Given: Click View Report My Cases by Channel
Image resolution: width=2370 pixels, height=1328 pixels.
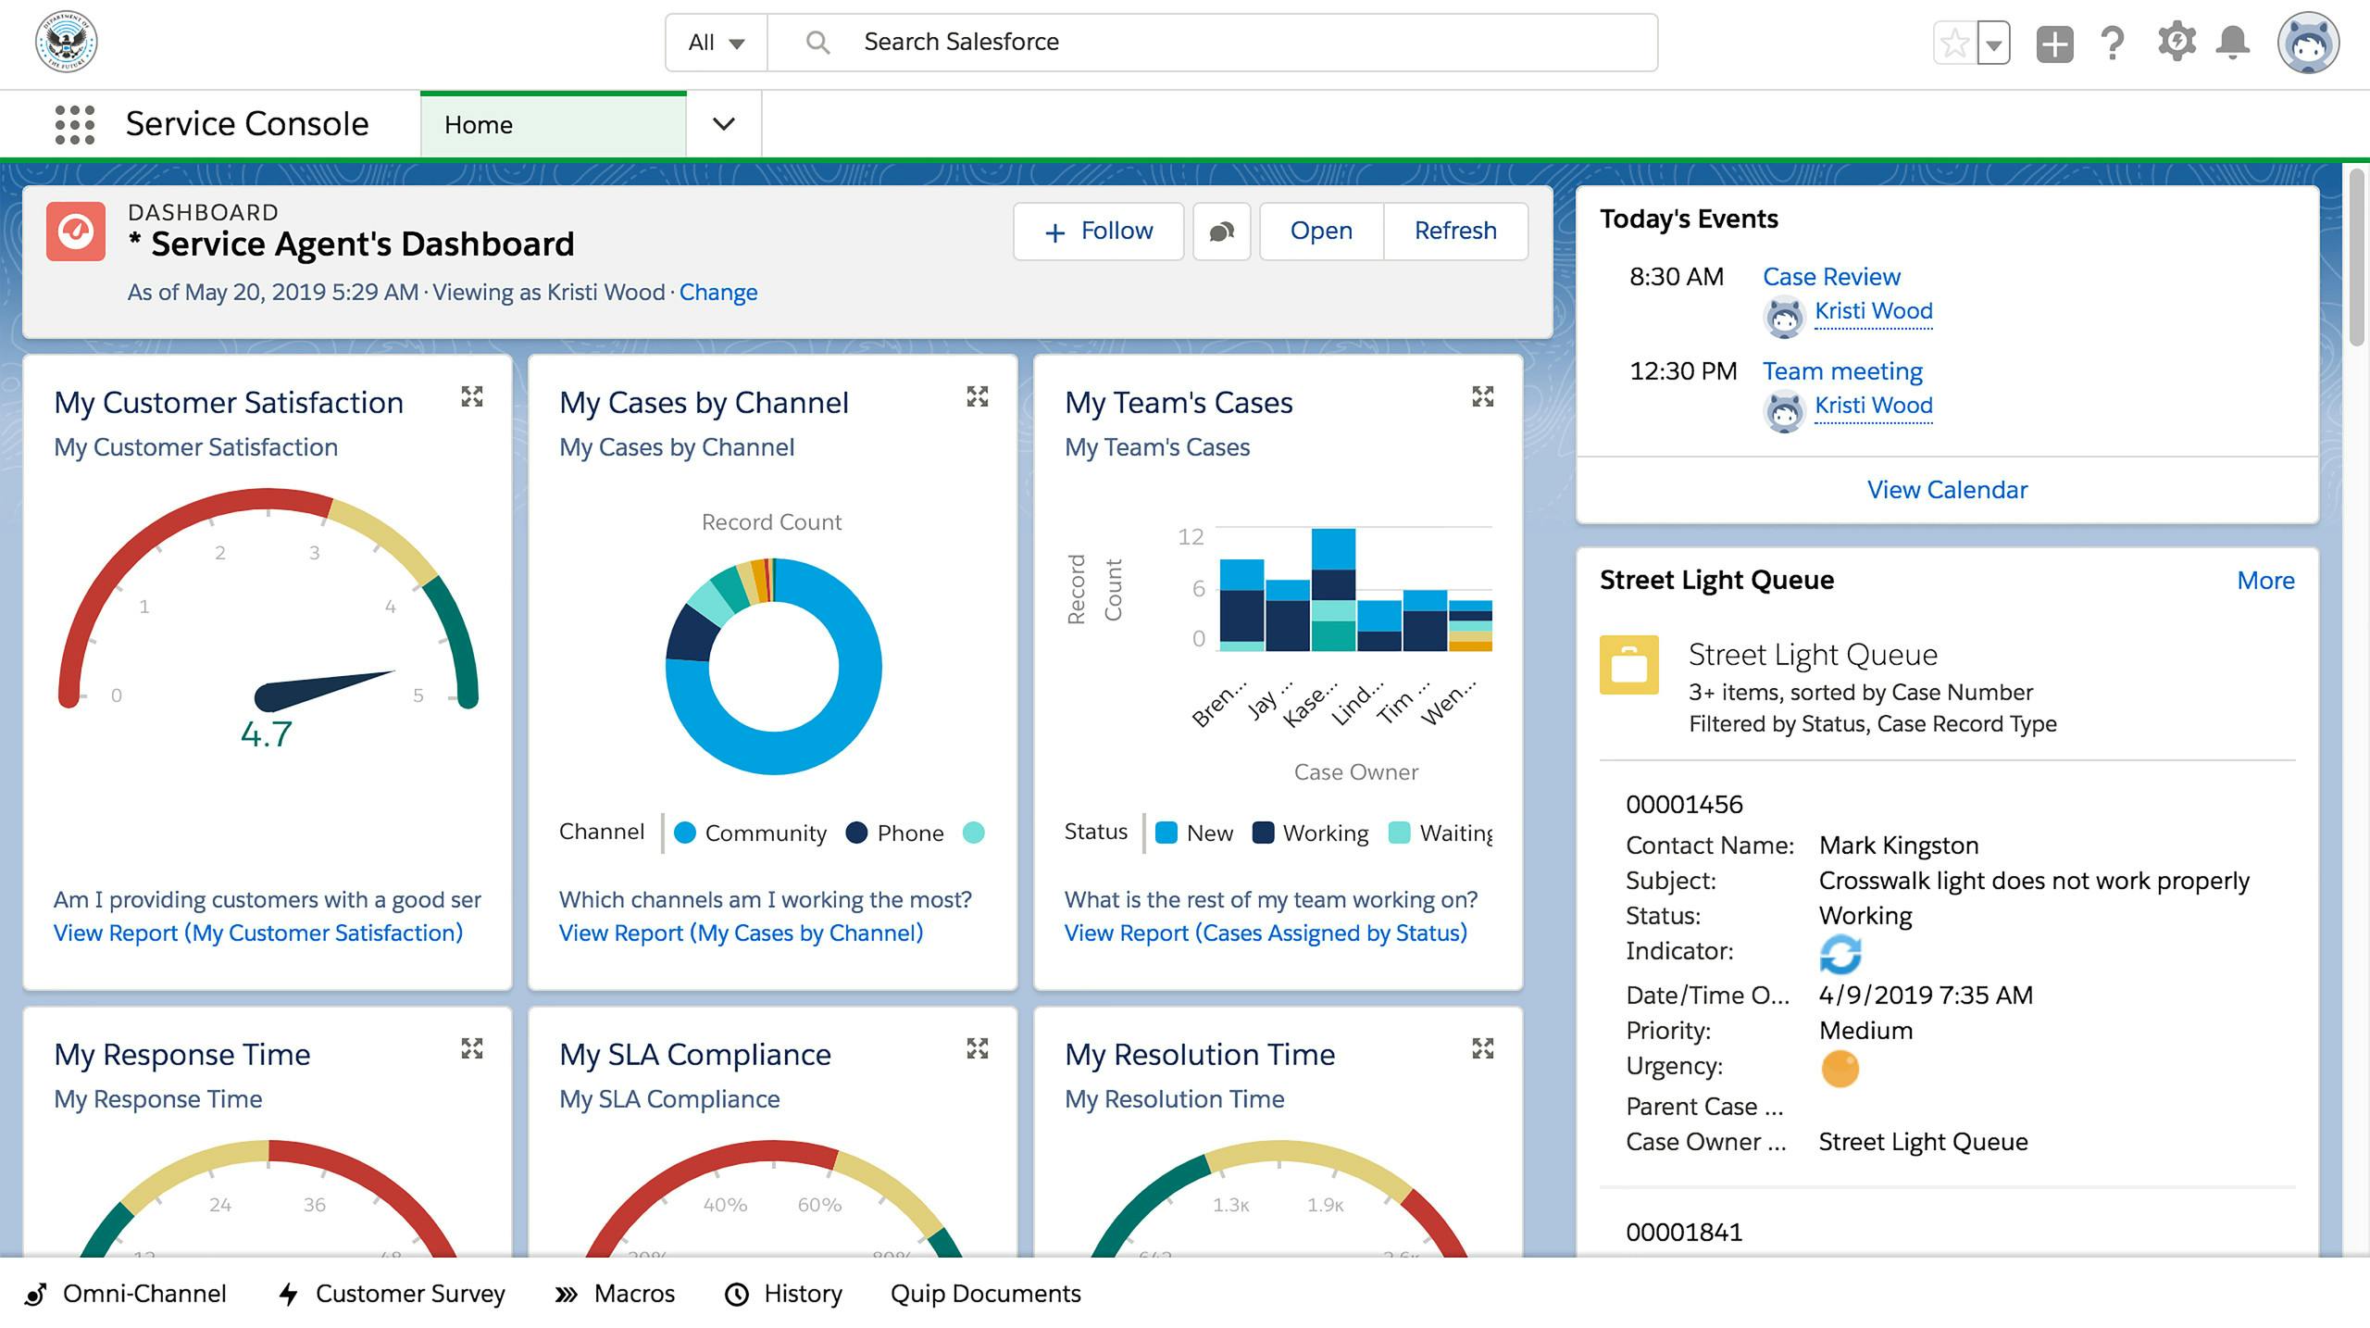Looking at the screenshot, I should click(x=741, y=933).
